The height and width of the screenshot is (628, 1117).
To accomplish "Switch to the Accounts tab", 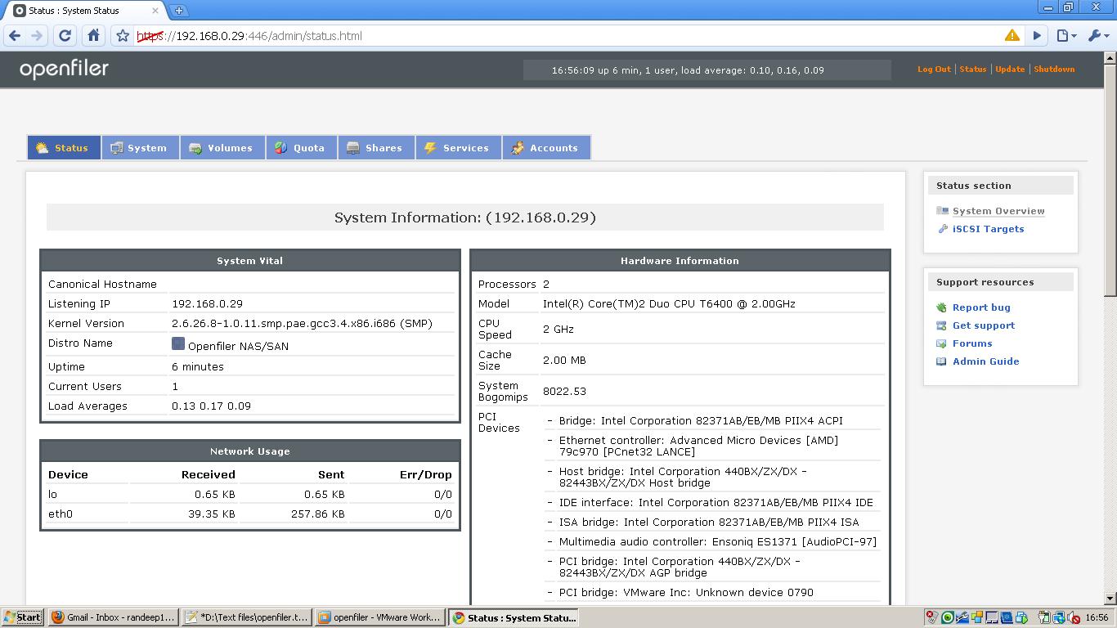I will 546,148.
